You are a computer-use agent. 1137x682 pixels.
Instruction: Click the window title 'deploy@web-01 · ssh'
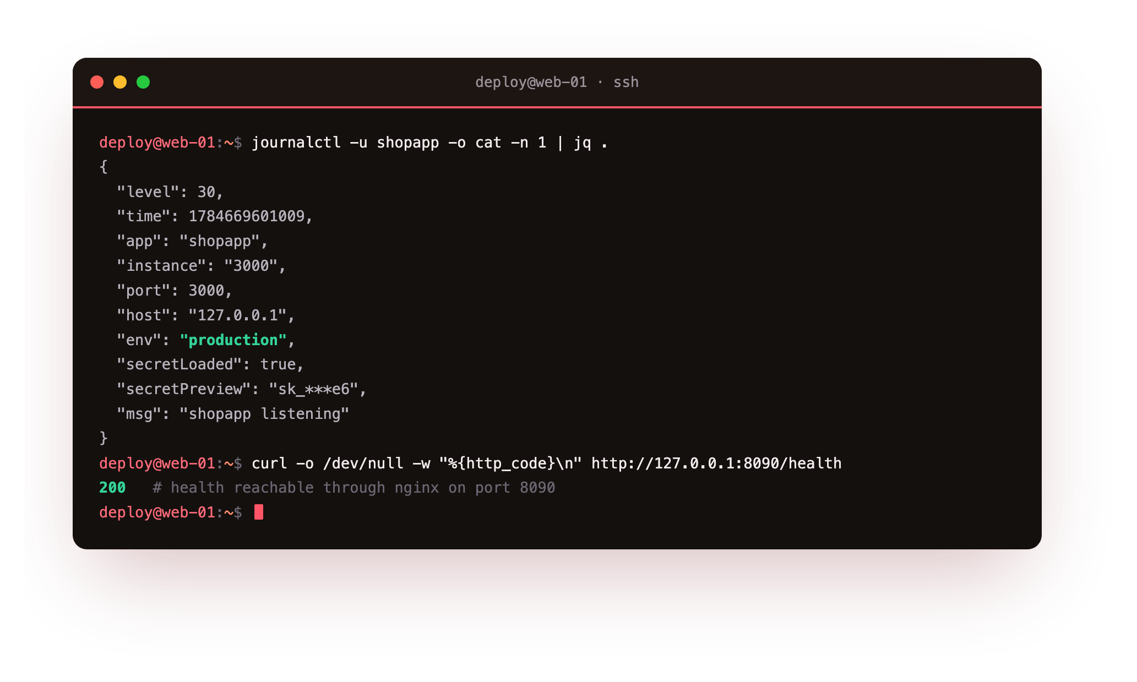tap(557, 82)
